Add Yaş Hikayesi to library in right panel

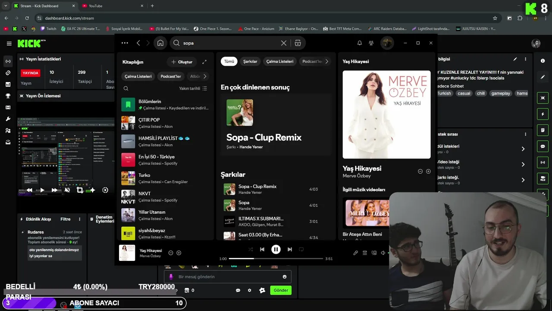428,171
